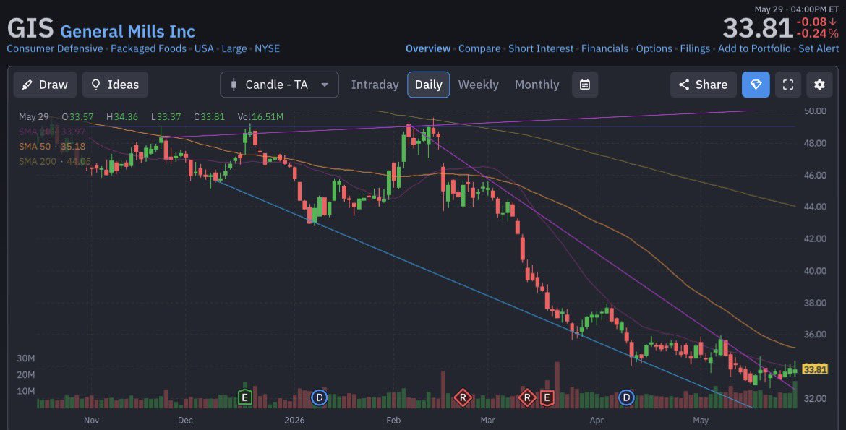Switch to Intraday timeframe
Viewport: 846px width, 430px height.
[375, 85]
